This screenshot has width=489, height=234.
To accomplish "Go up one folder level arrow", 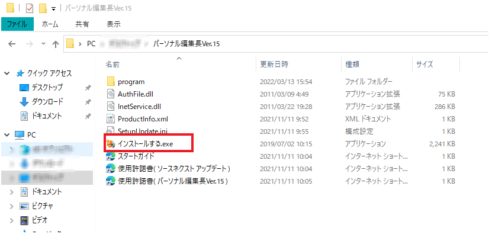I will point(56,44).
